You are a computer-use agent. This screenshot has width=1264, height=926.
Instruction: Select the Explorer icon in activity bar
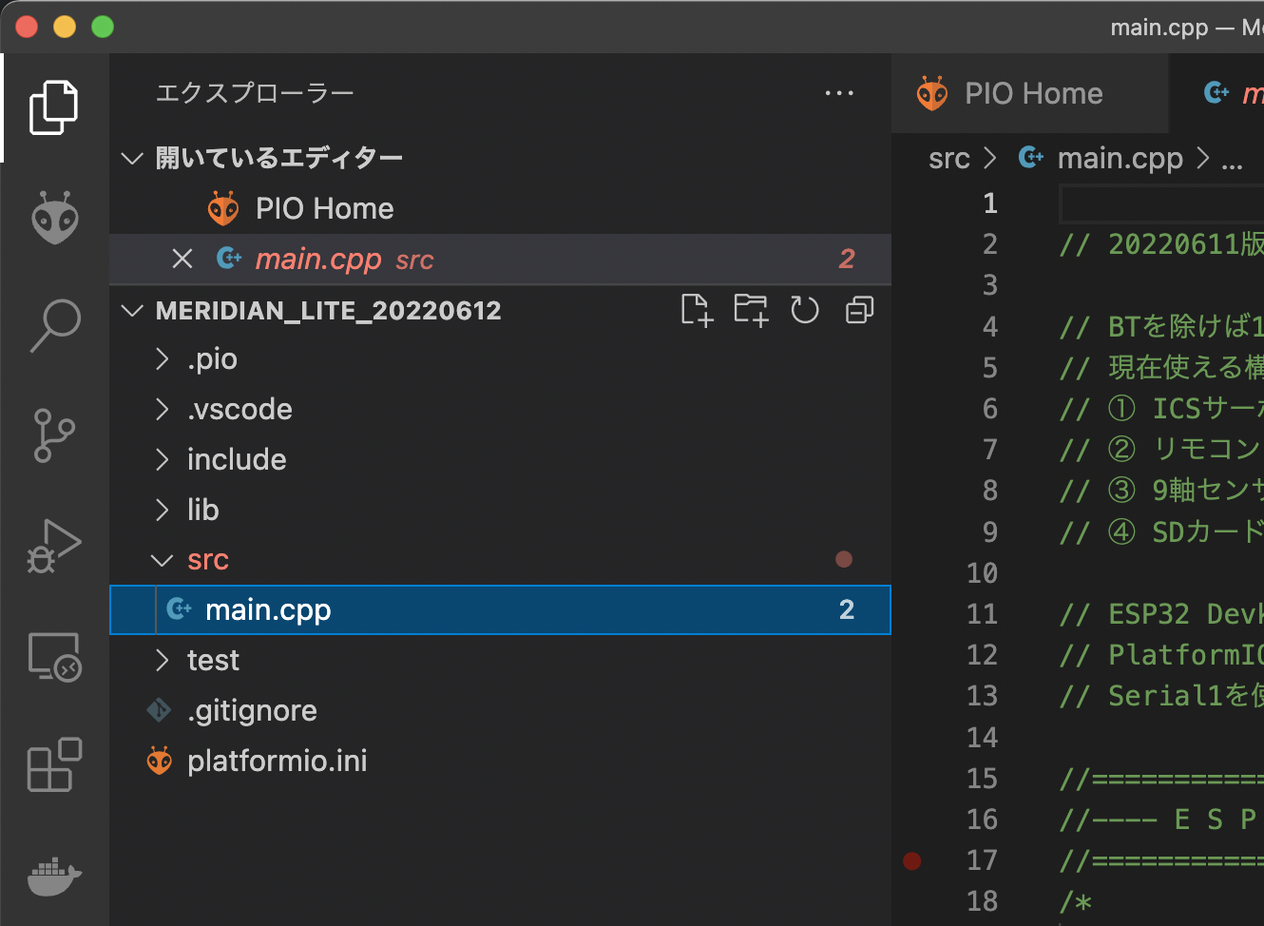[x=53, y=106]
